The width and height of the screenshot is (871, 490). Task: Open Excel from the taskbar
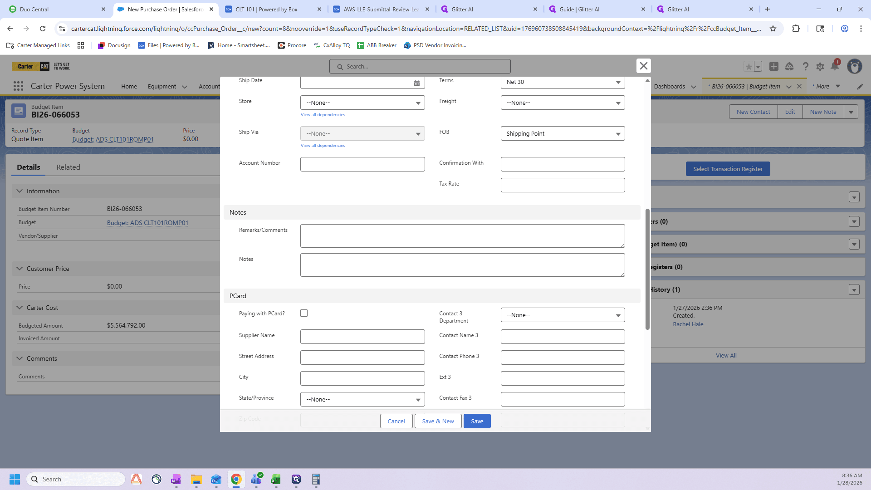click(x=276, y=479)
